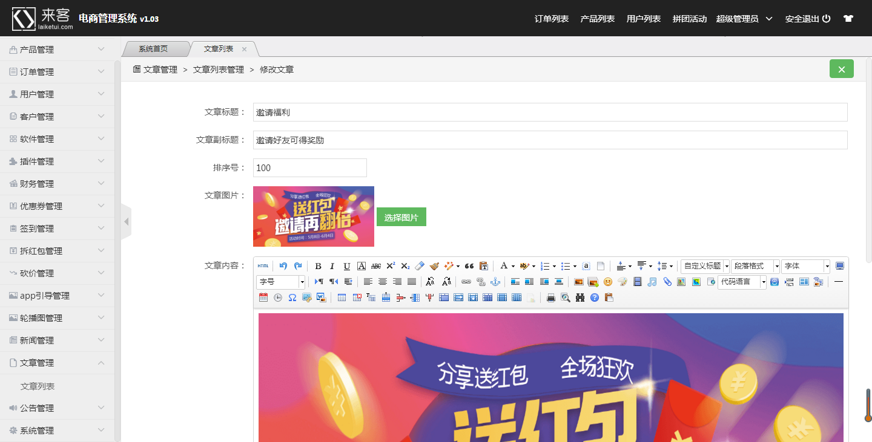
Task: Click the unlink broken-chain icon
Action: point(481,282)
